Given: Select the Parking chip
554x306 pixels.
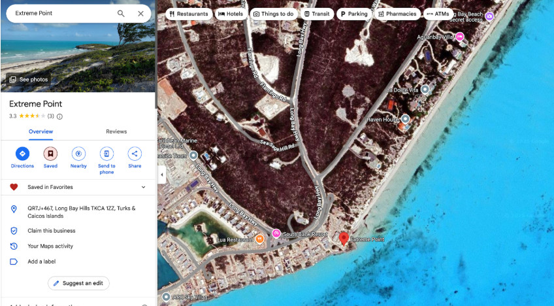Looking at the screenshot, I should tap(354, 14).
